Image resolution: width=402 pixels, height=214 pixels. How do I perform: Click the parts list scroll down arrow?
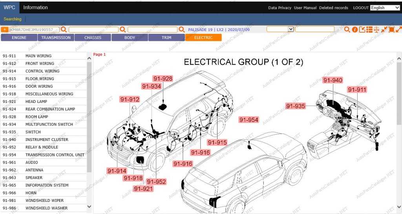pos(89,207)
